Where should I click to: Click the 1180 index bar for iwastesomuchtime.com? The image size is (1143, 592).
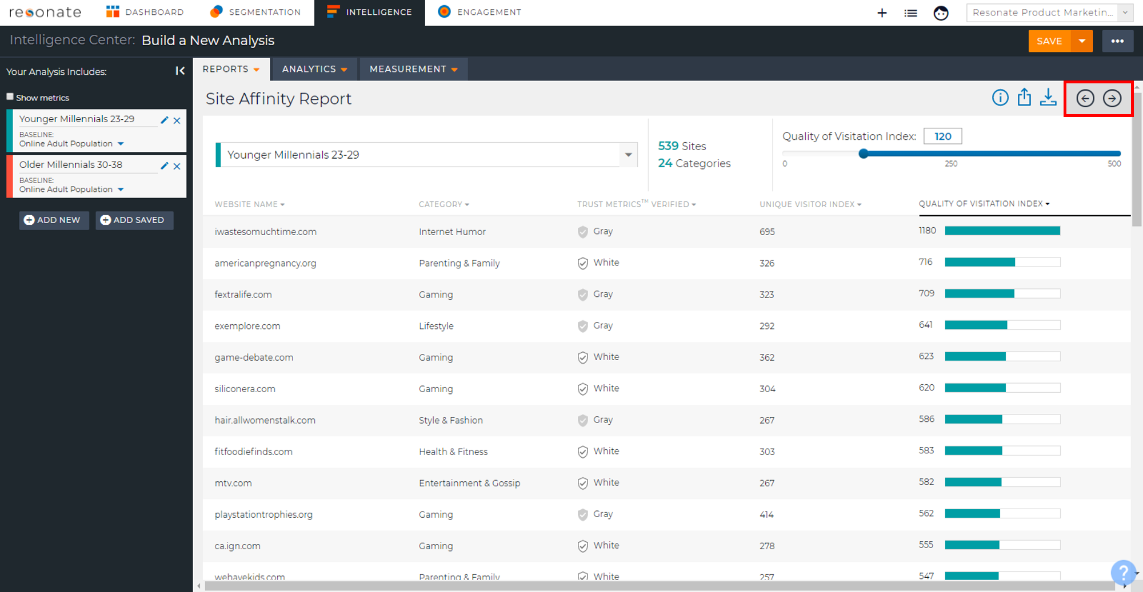[x=1002, y=231]
